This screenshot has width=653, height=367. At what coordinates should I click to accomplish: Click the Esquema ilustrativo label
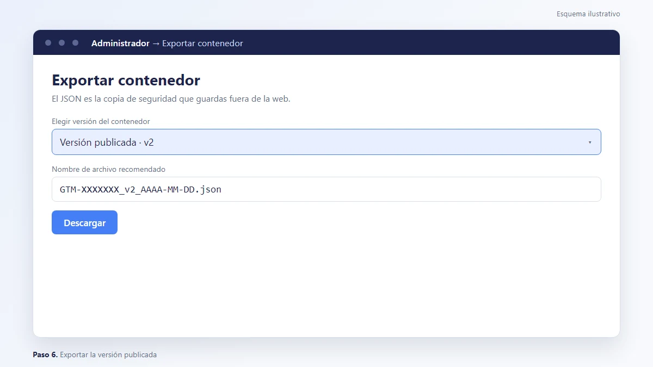[588, 14]
